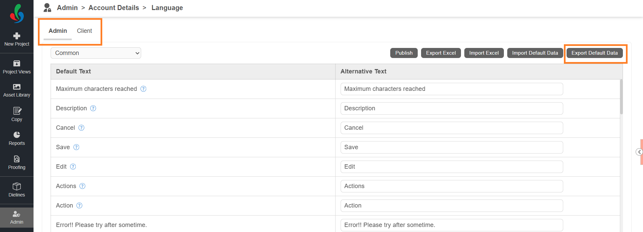The height and width of the screenshot is (232, 643).
Task: Switch to the Client tab
Action: pyautogui.click(x=84, y=31)
